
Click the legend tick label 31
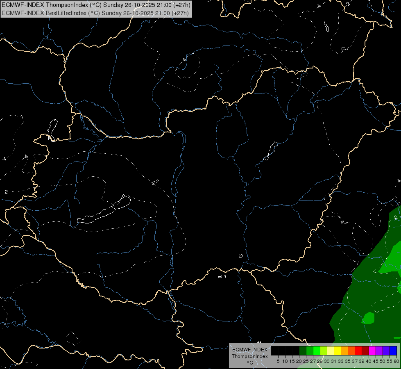[x=334, y=361]
